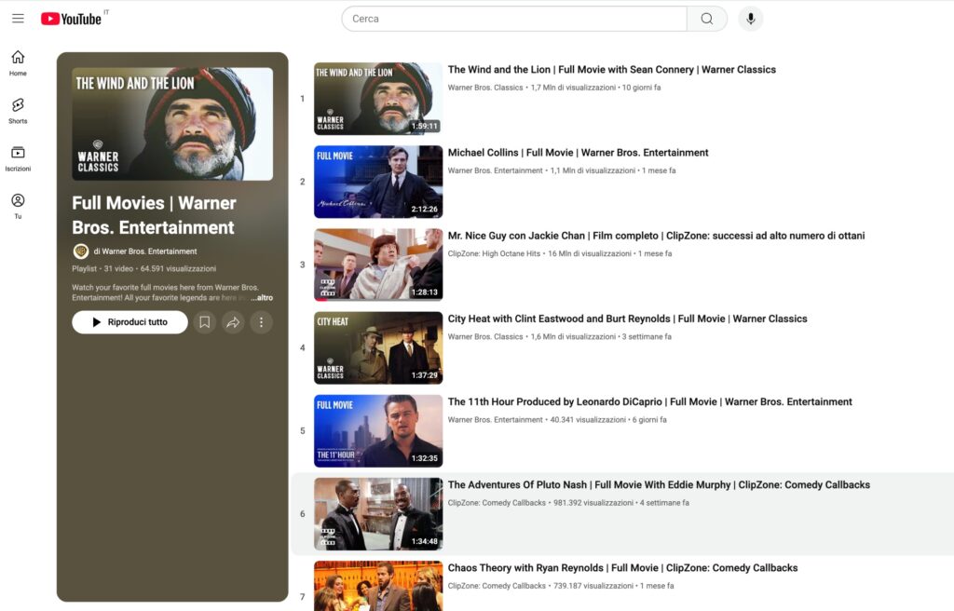Select the Shorts icon in the sidebar

tap(17, 110)
